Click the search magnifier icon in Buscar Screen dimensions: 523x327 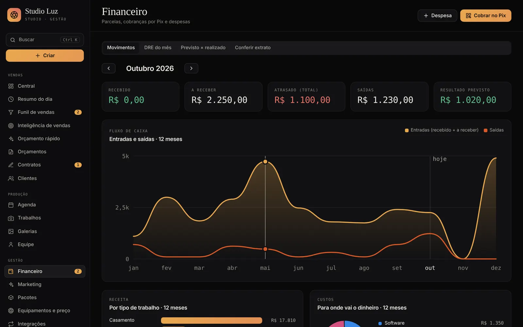point(13,40)
